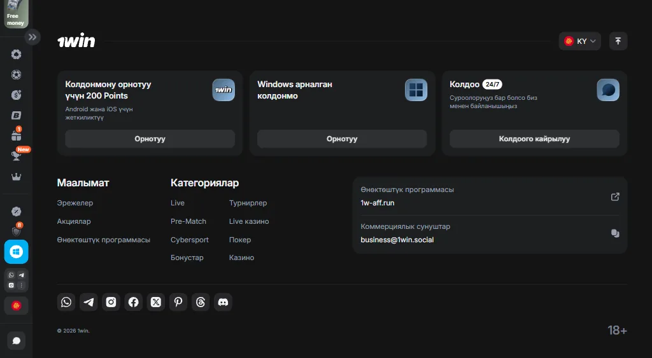Go to the Cybersport category

[190, 240]
